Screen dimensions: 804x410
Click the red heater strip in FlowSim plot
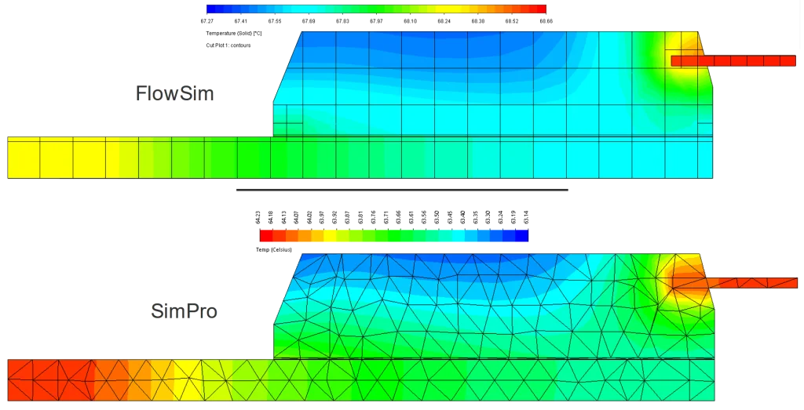tap(733, 61)
